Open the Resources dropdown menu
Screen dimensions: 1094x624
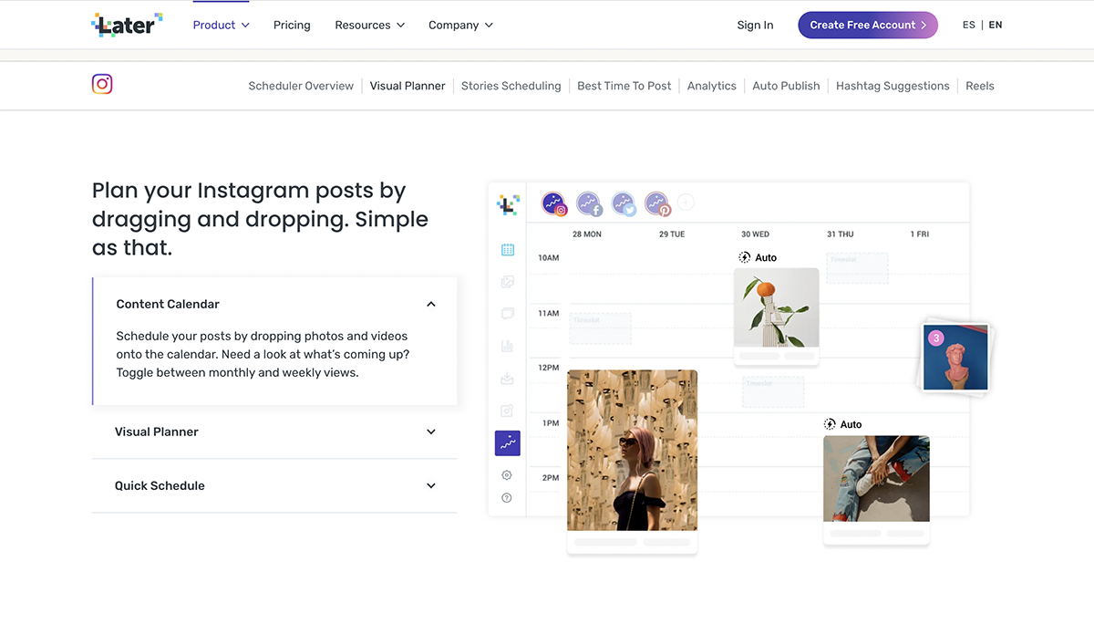pos(369,25)
